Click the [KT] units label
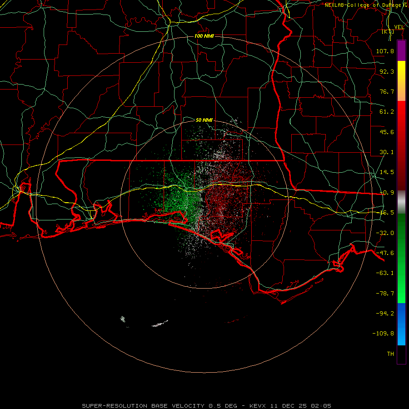The width and height of the screenshot is (409, 409). (x=388, y=31)
